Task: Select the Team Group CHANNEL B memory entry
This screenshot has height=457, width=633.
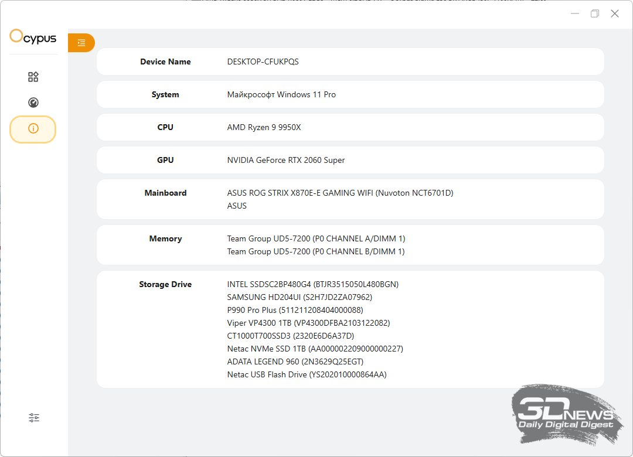Action: pos(316,251)
